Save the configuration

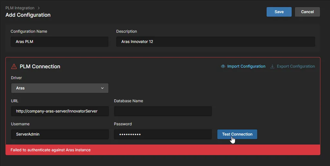click(279, 12)
